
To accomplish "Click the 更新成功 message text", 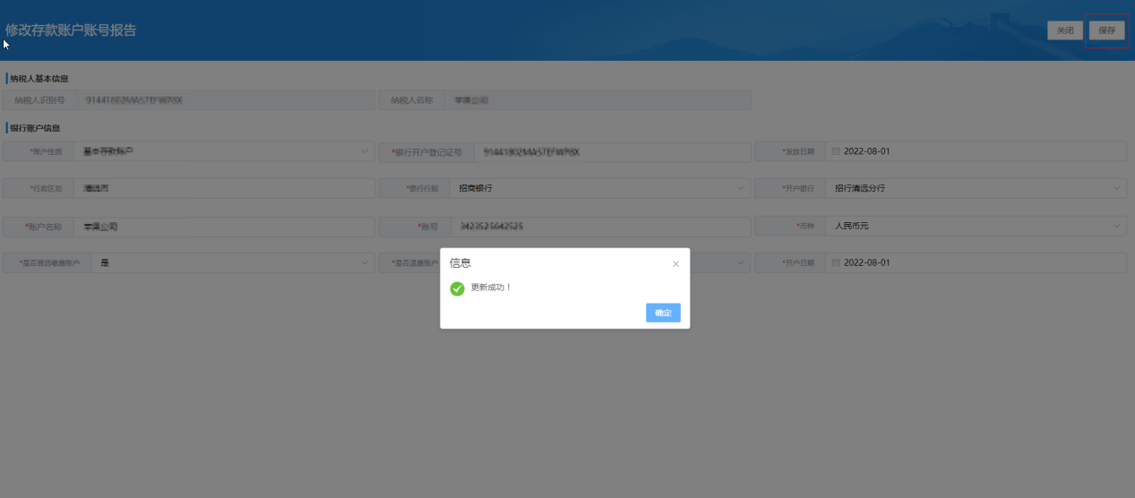I will (492, 288).
